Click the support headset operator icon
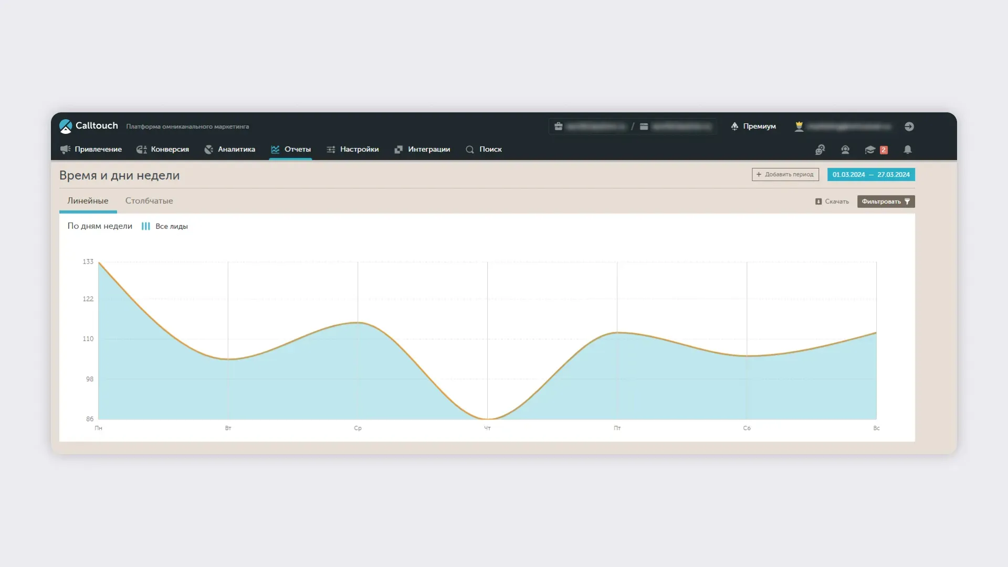Viewport: 1008px width, 567px height. 845,150
